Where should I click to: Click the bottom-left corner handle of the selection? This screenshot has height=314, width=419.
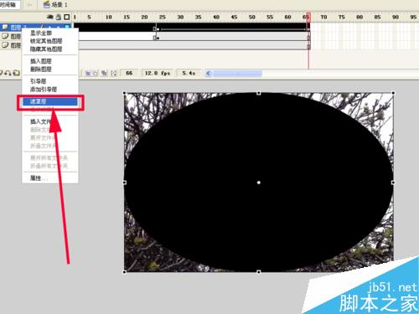click(x=125, y=272)
